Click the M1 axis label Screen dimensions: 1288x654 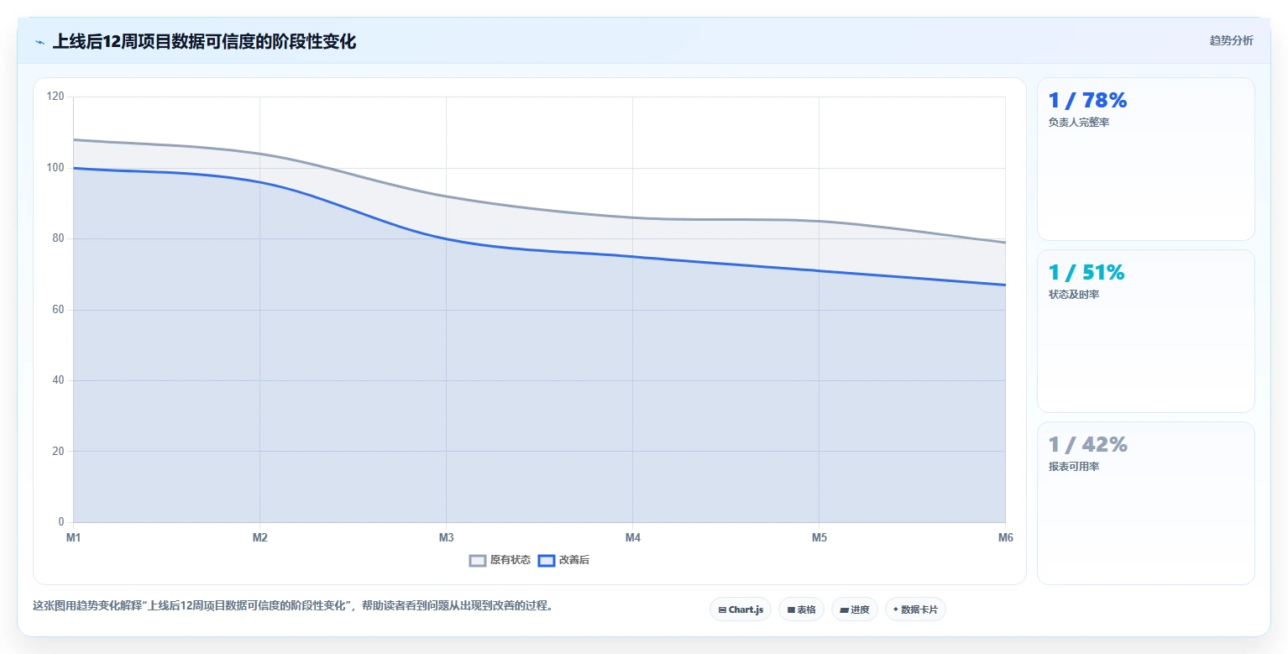point(74,537)
